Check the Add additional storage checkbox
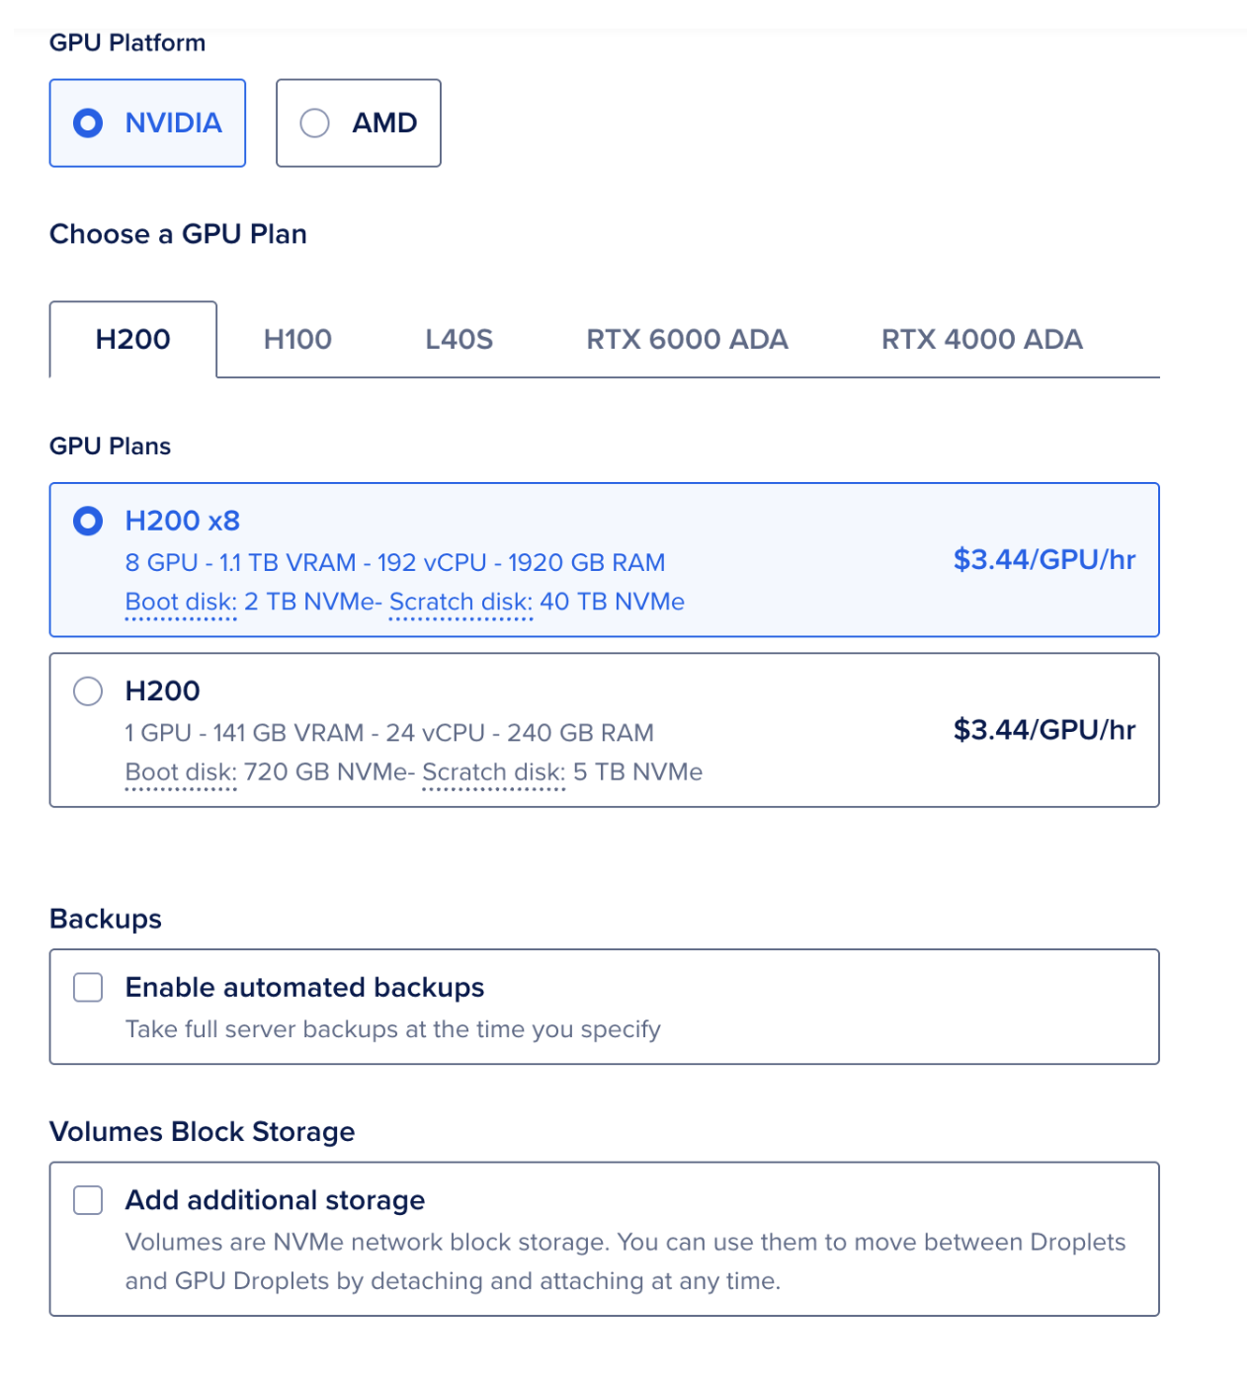This screenshot has height=1381, width=1253. 88,1200
